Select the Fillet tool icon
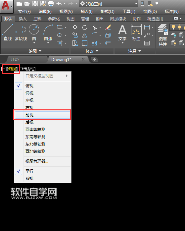The height and width of the screenshot is (231, 185). coord(94,35)
